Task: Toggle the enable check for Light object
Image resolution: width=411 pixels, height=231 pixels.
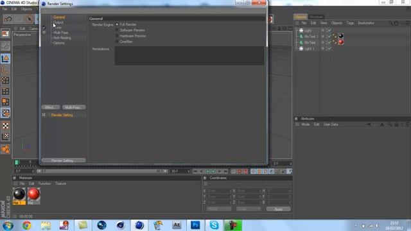Action: coord(329,30)
